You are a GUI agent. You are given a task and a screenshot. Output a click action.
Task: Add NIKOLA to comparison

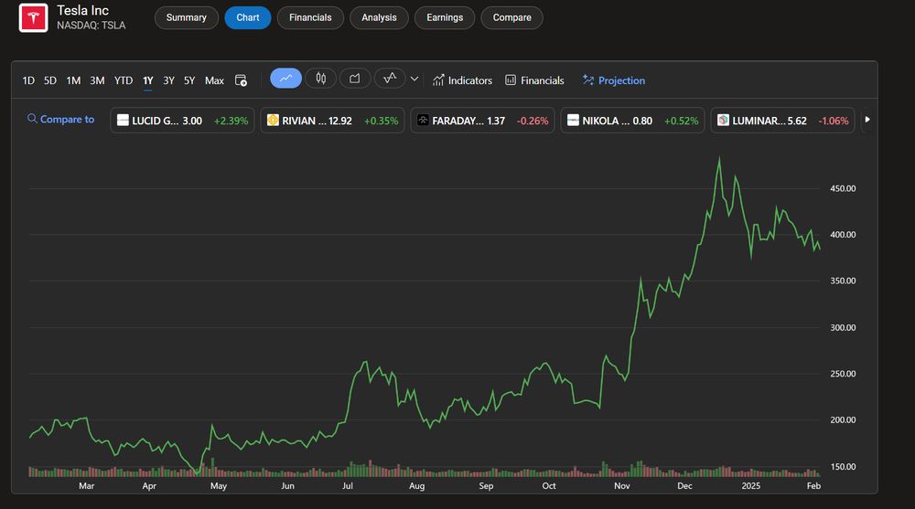(x=632, y=120)
